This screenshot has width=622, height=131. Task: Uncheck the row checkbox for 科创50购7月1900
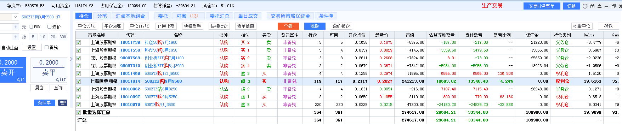point(79,42)
